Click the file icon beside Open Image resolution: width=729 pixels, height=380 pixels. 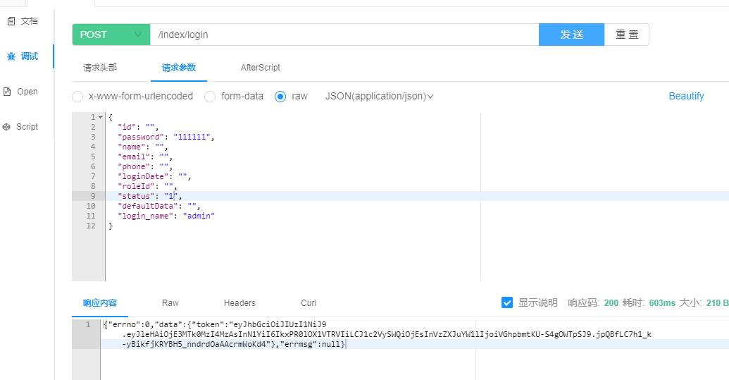click(7, 92)
